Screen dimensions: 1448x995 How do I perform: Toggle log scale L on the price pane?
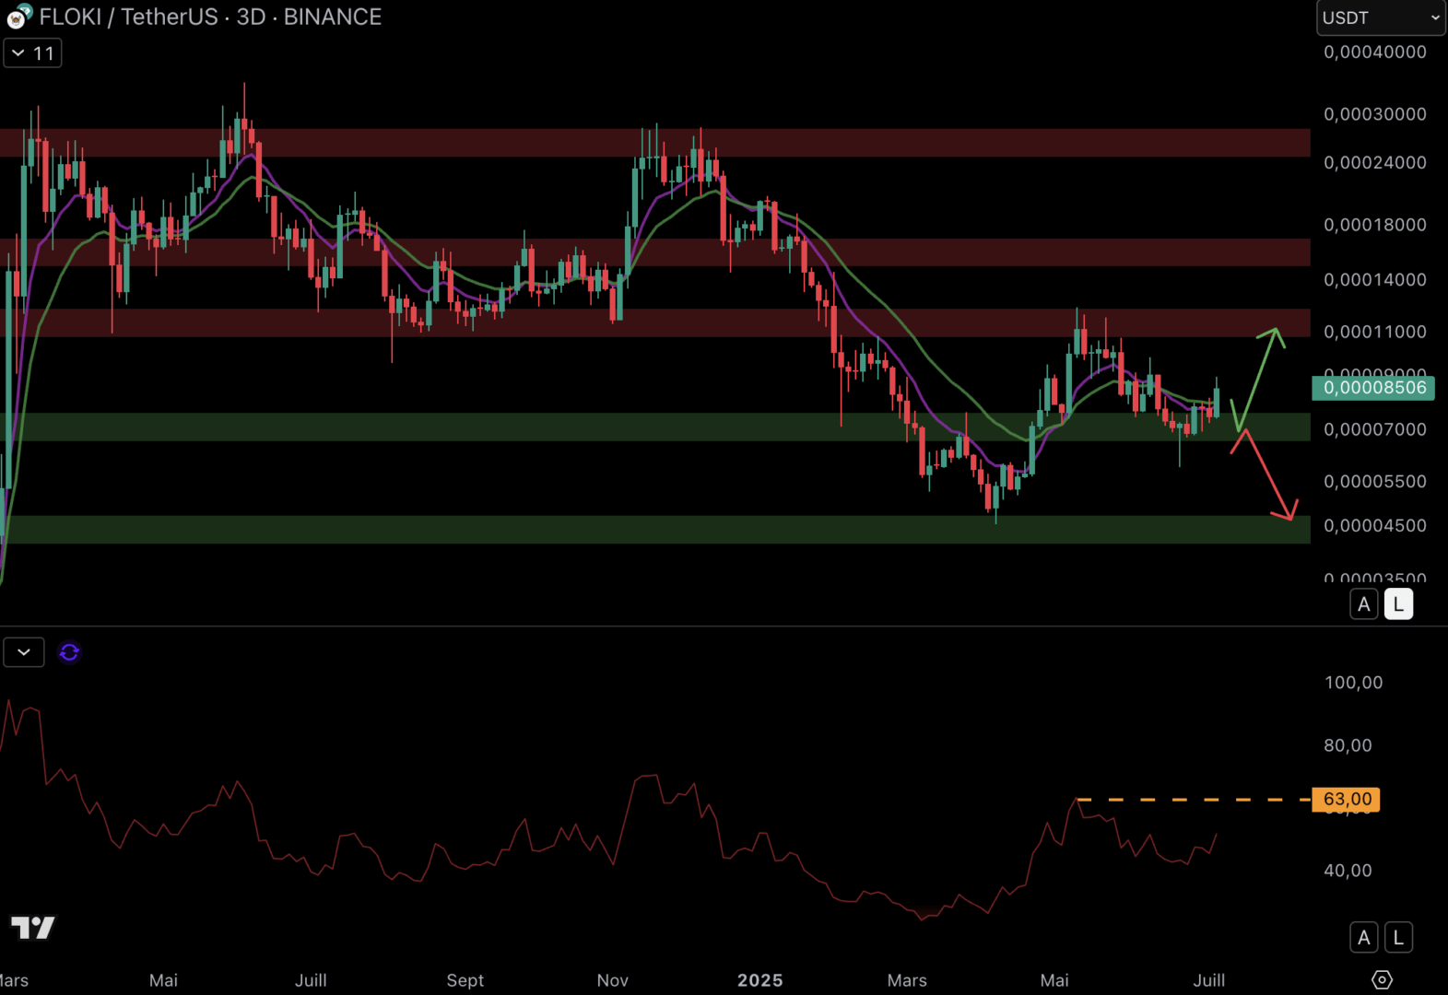pyautogui.click(x=1398, y=604)
